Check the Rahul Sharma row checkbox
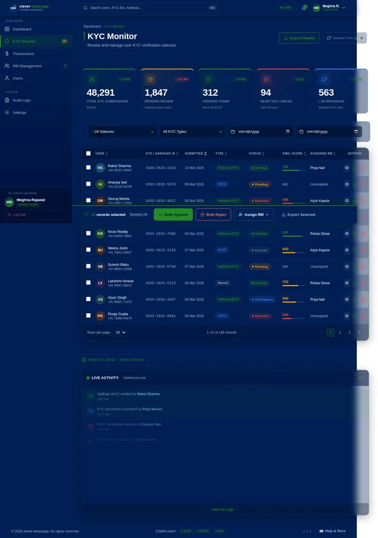Screen dimensions: 378x538 [x=89, y=167]
